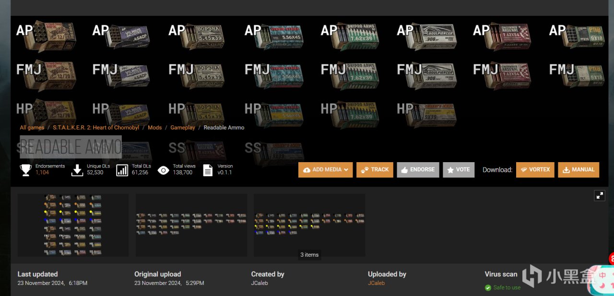This screenshot has height=296, width=614.
Task: Open the Mods breadcrumb link
Action: click(154, 128)
